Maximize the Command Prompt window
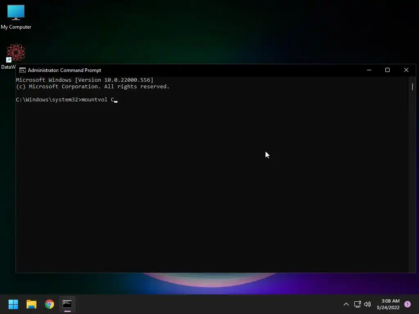The height and width of the screenshot is (314, 419). 387,70
